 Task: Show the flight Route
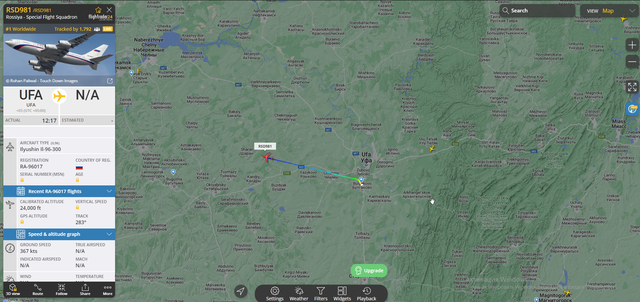pyautogui.click(x=38, y=290)
